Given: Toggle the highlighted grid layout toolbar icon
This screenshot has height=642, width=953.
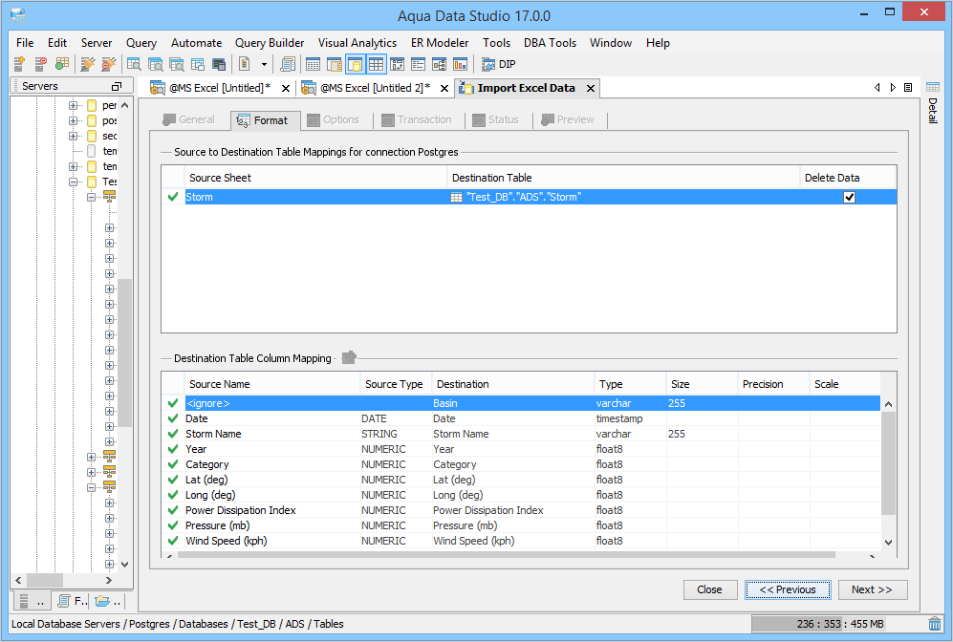Looking at the screenshot, I should tap(377, 64).
